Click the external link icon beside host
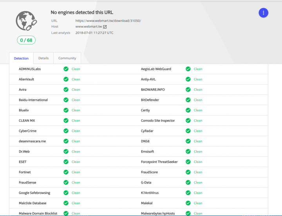The width and height of the screenshot is (282, 216). 105,27
